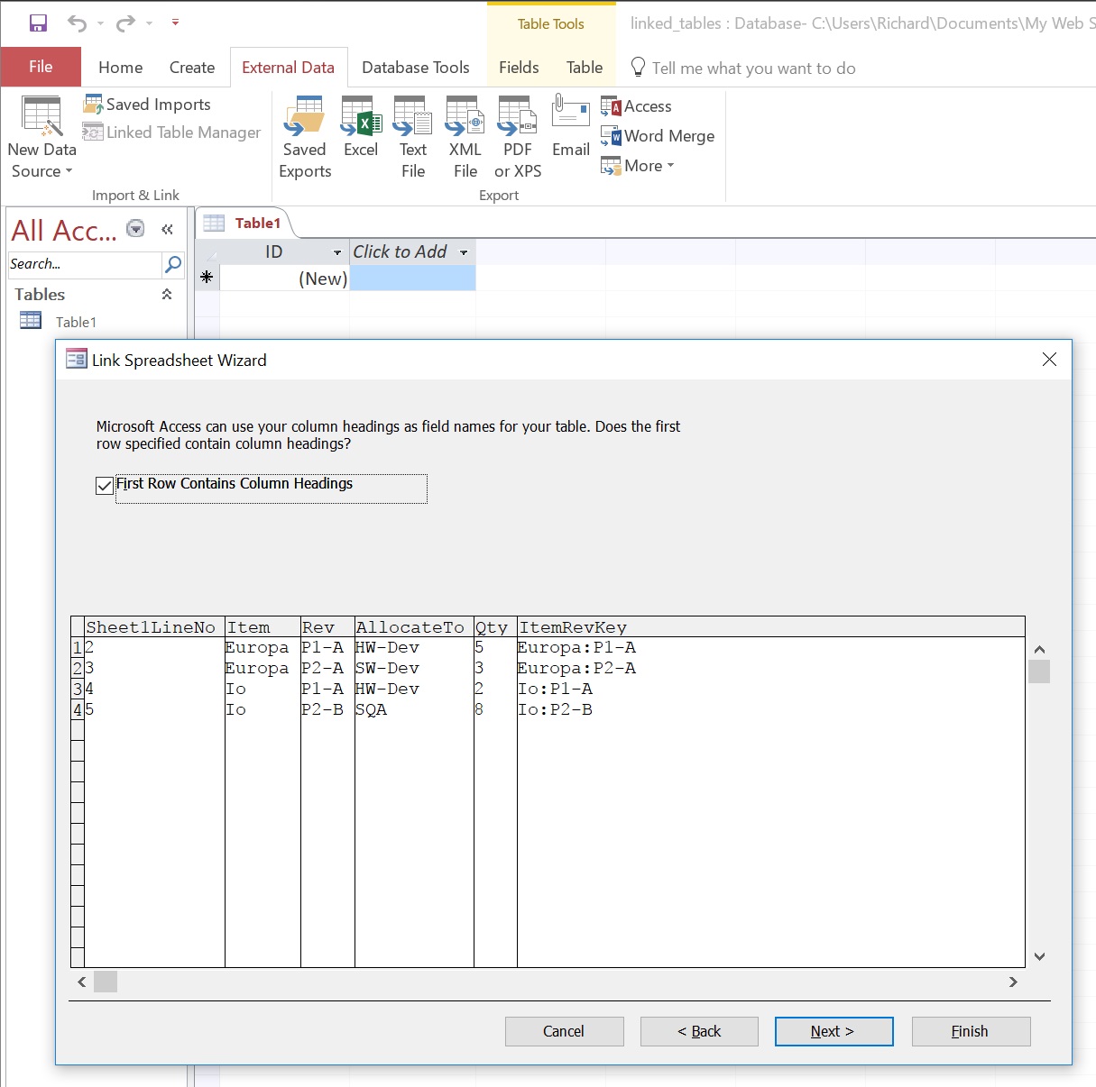Screen dimensions: 1096x1087
Task: Open the Customize Quick Access Toolbar arrow
Action: click(175, 23)
